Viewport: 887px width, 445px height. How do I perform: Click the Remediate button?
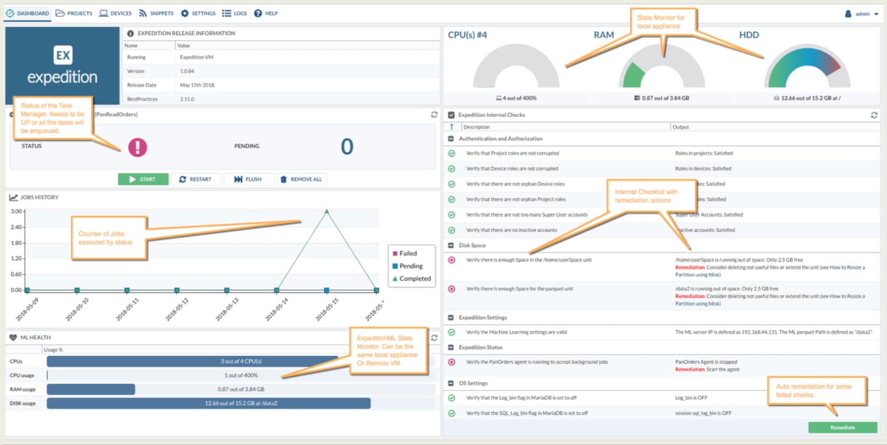tap(842, 427)
